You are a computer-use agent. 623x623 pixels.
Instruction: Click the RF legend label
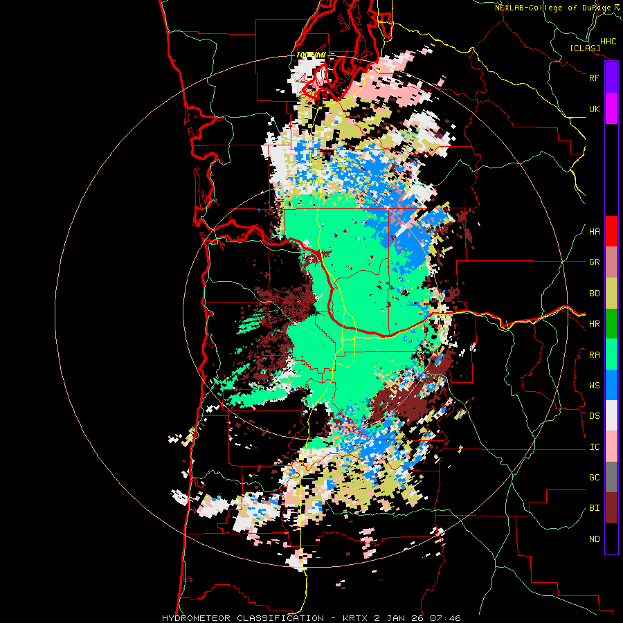click(x=594, y=78)
